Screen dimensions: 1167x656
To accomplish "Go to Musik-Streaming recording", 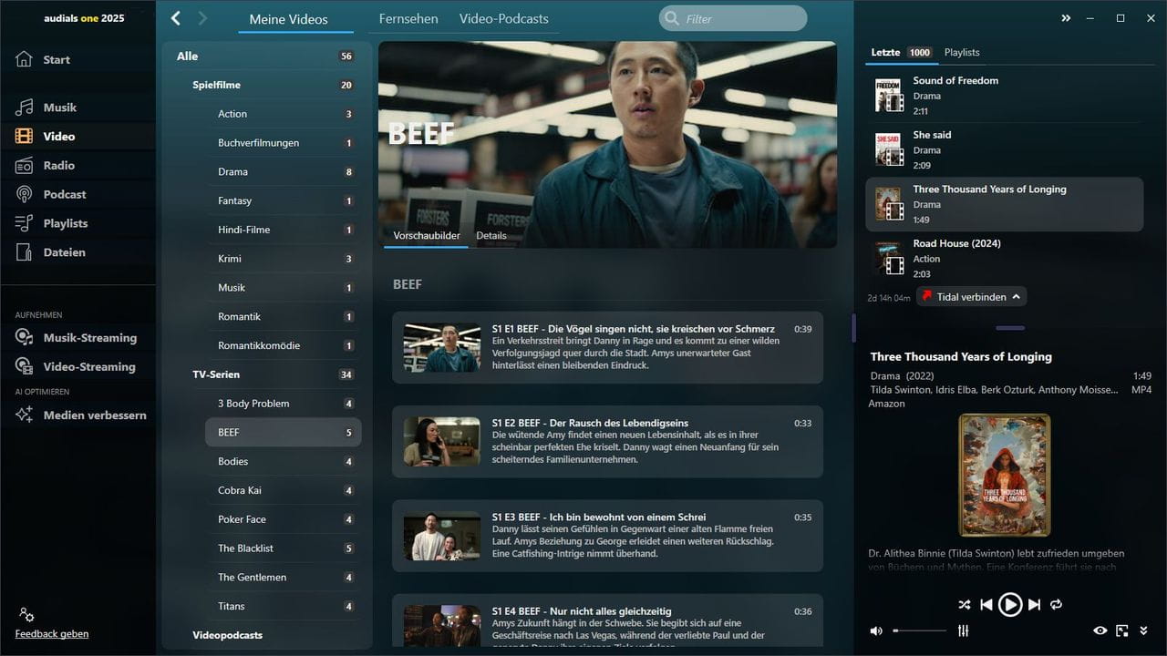I will [89, 337].
